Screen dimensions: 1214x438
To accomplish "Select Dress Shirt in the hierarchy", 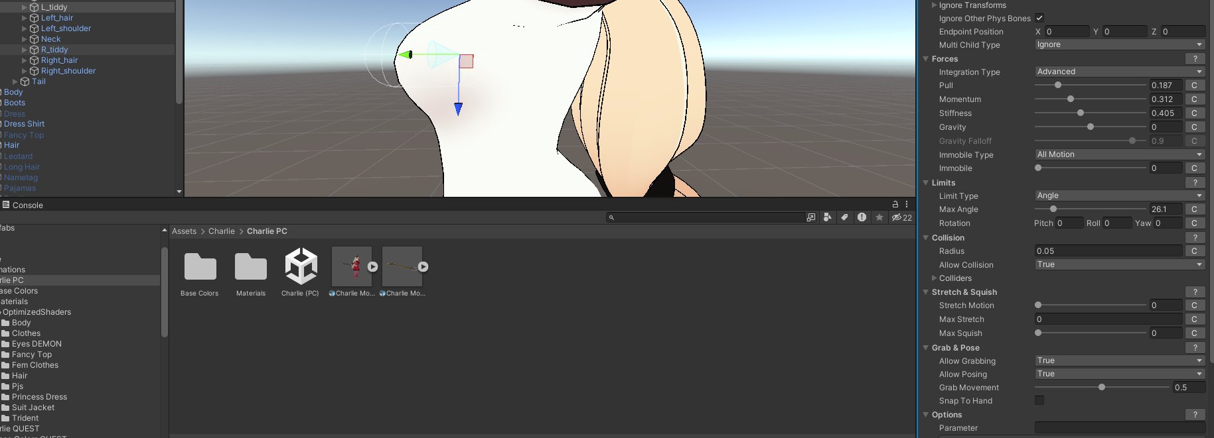I will click(x=24, y=124).
